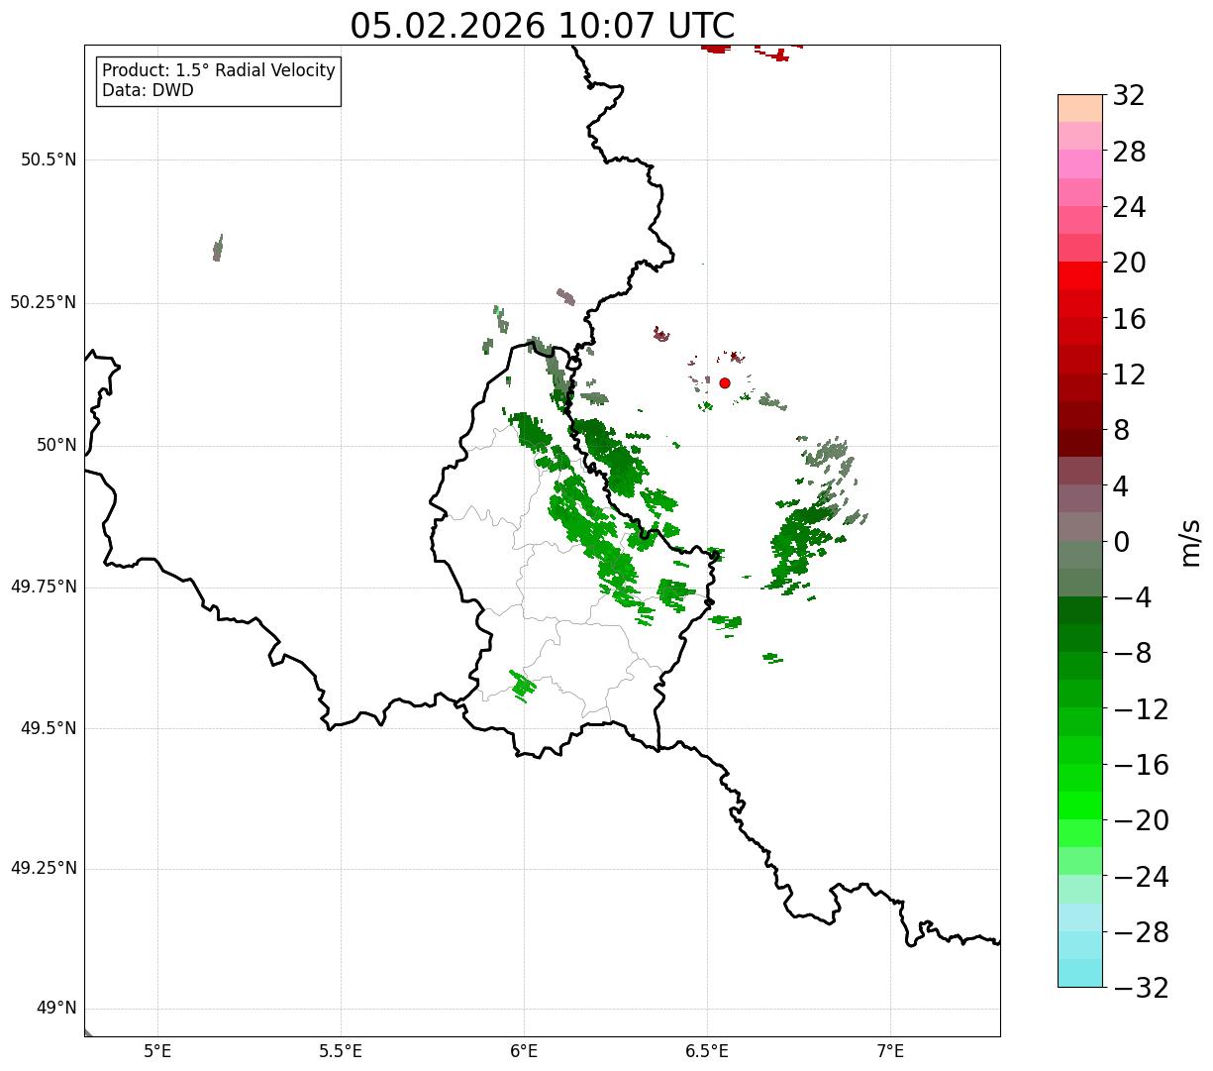Select the '6.5°E' longitude label

tap(707, 1051)
